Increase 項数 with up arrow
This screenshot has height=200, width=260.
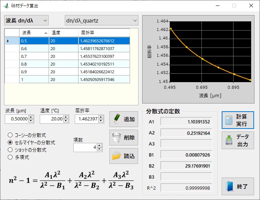tap(99, 145)
